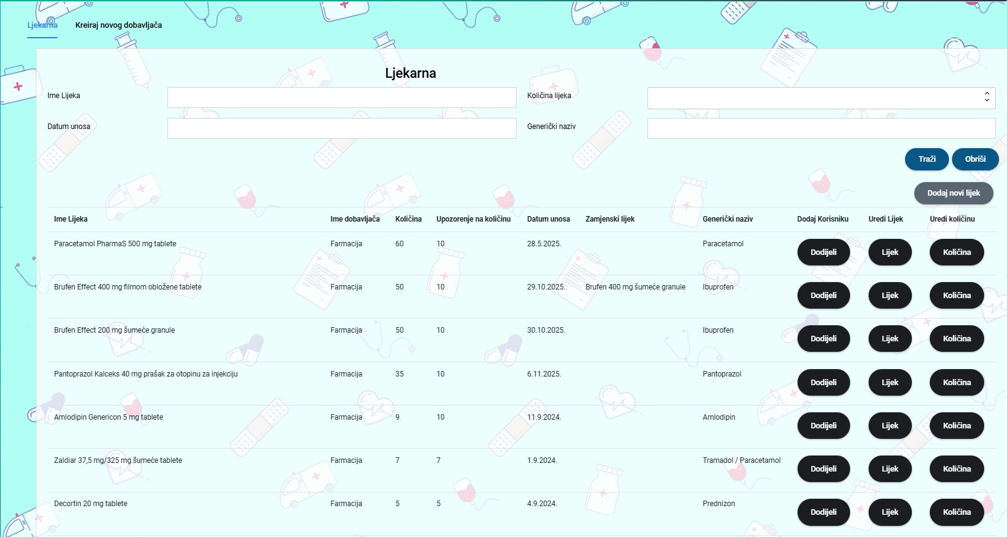
Task: Decrease Količina lijeka using the down arrow
Action: pyautogui.click(x=987, y=101)
